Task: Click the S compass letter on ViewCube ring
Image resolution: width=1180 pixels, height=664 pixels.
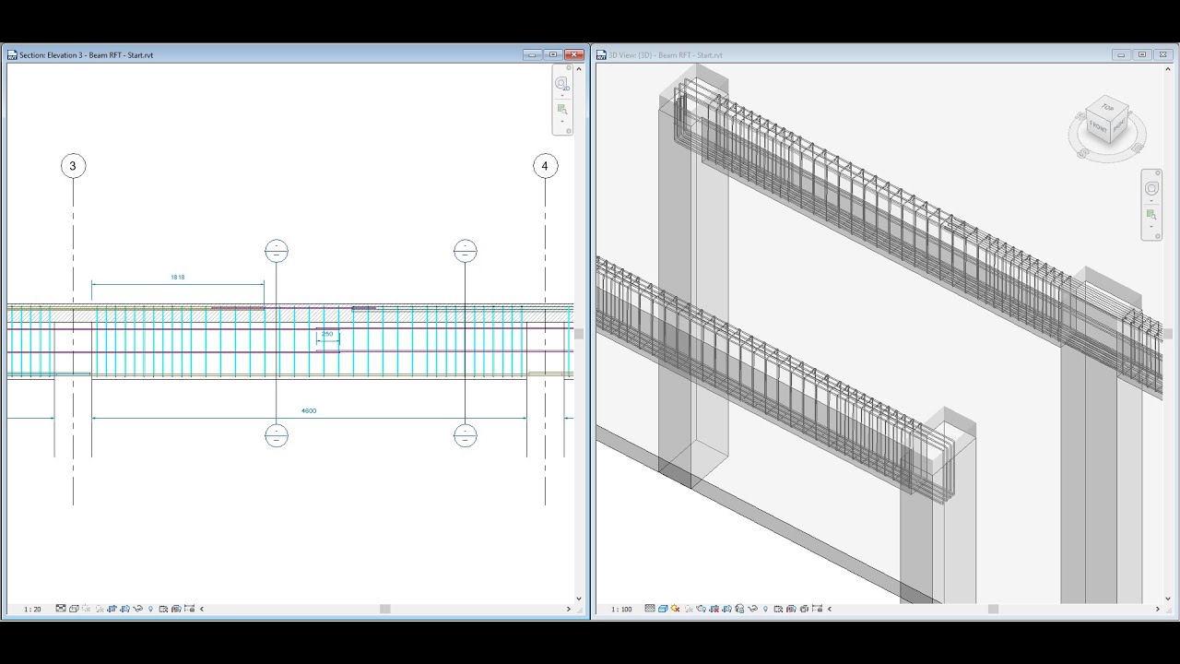Action: pos(1082,153)
